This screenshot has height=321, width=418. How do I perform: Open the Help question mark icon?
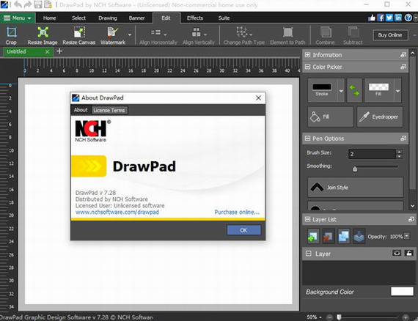coord(408,18)
